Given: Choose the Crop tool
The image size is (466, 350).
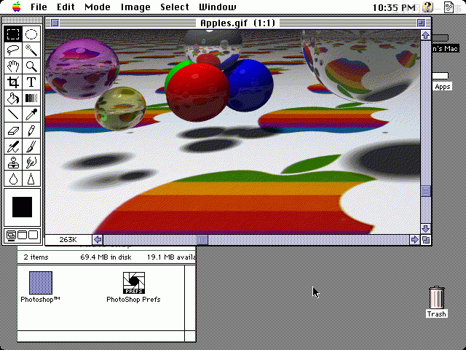Looking at the screenshot, I should tap(13, 82).
